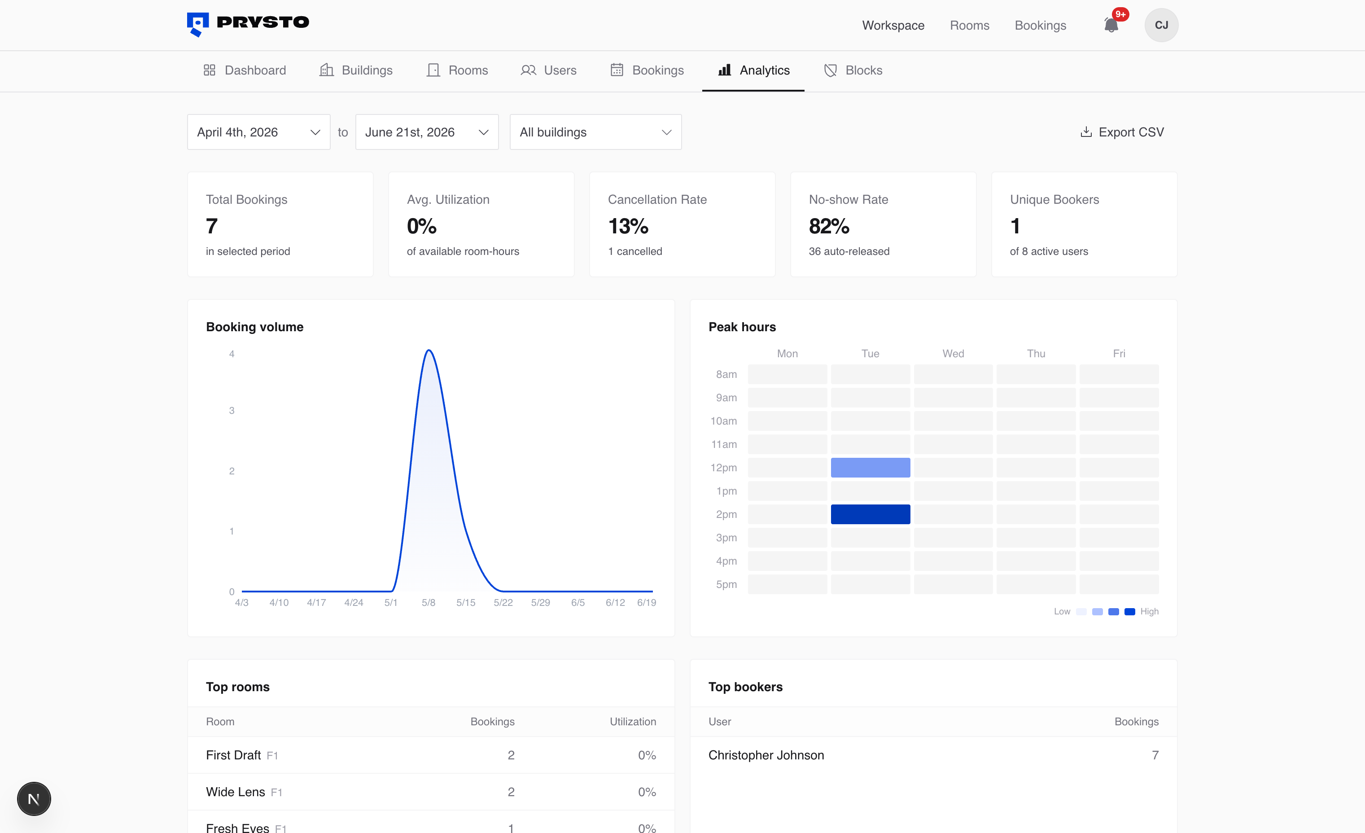Switch to the Buildings tab
Viewport: 1365px width, 833px height.
pos(356,70)
